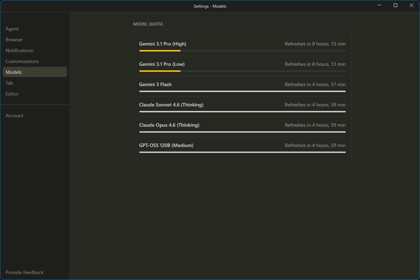
Task: Click the Provide Feedback link
Action: click(x=24, y=272)
